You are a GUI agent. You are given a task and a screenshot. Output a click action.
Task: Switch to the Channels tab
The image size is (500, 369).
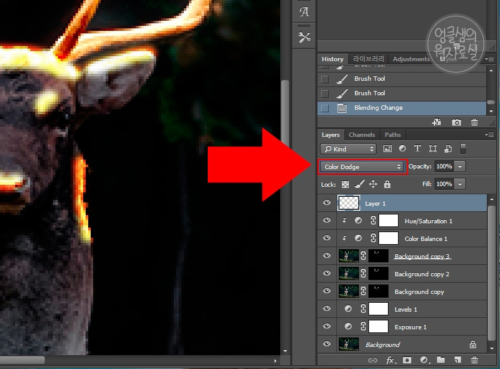(361, 135)
